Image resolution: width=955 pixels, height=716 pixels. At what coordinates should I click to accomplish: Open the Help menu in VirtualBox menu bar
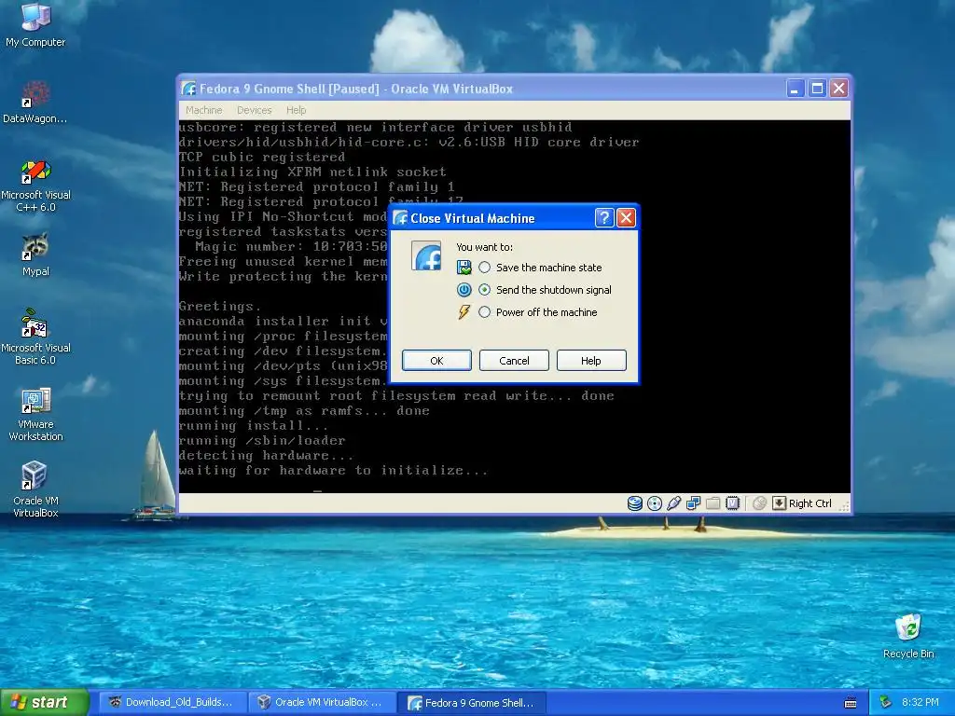pyautogui.click(x=296, y=110)
